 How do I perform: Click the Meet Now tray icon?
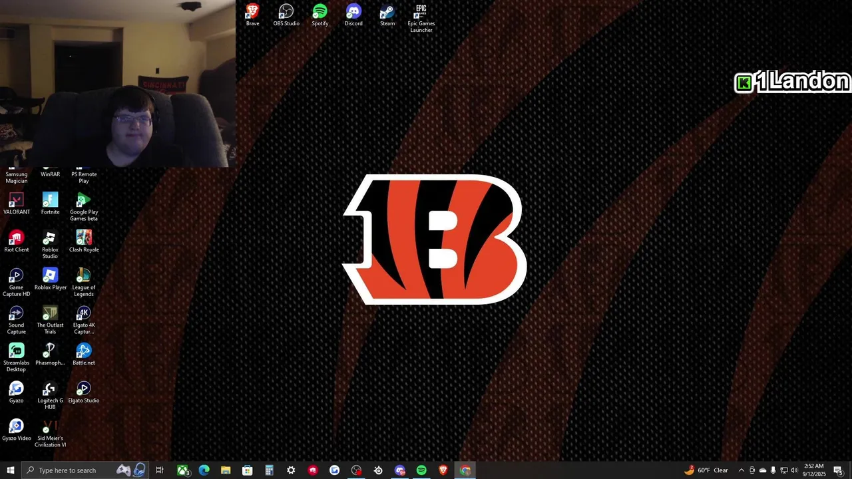click(752, 470)
